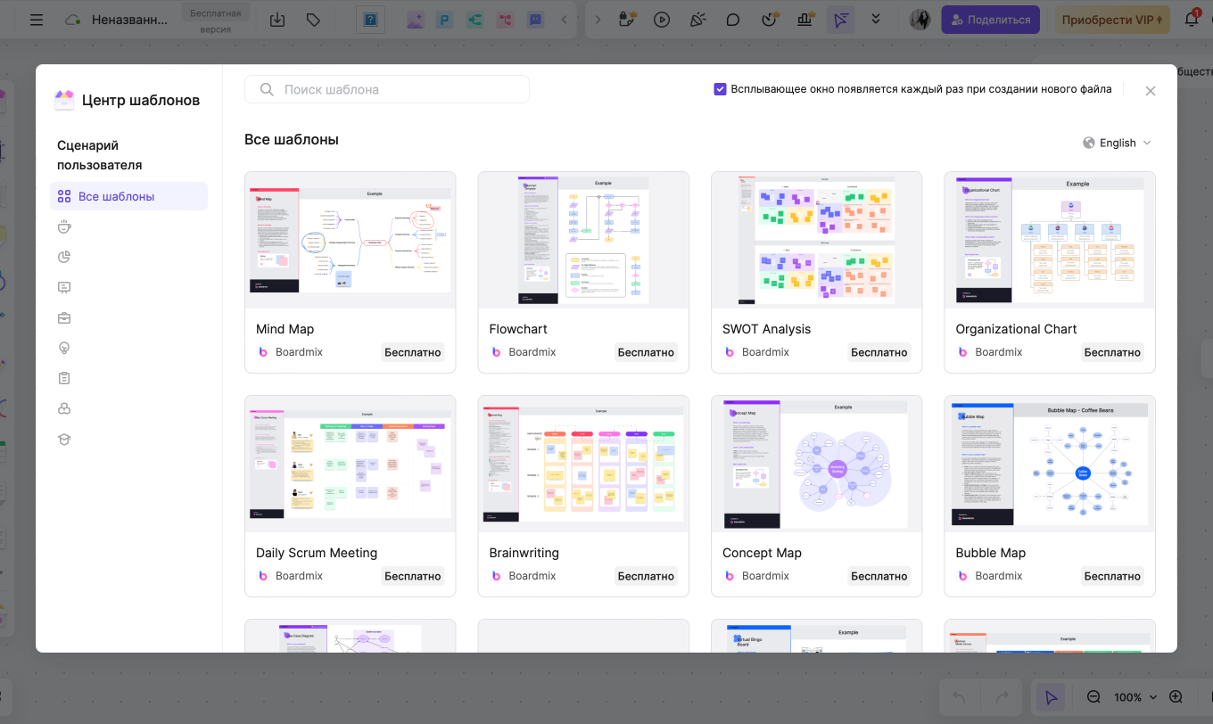Click the Daily Scrum Meeting title text
Image resolution: width=1213 pixels, height=724 pixels.
click(x=317, y=553)
